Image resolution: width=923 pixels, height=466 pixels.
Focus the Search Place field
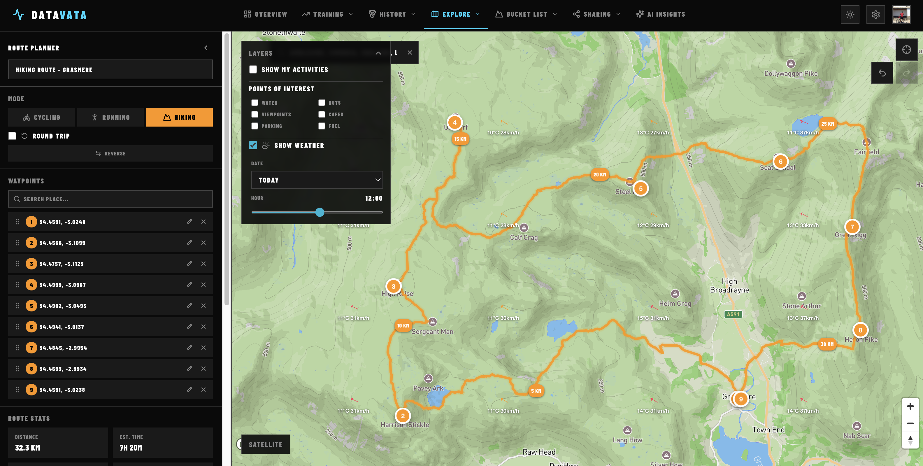(x=110, y=199)
